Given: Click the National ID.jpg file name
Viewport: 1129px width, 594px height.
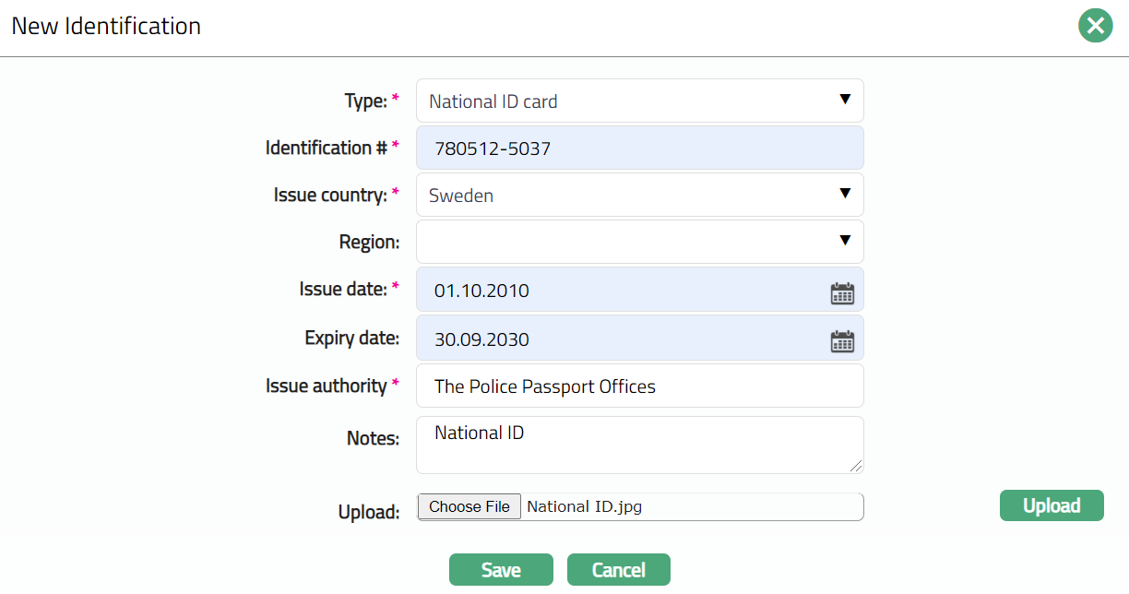Looking at the screenshot, I should point(583,506).
